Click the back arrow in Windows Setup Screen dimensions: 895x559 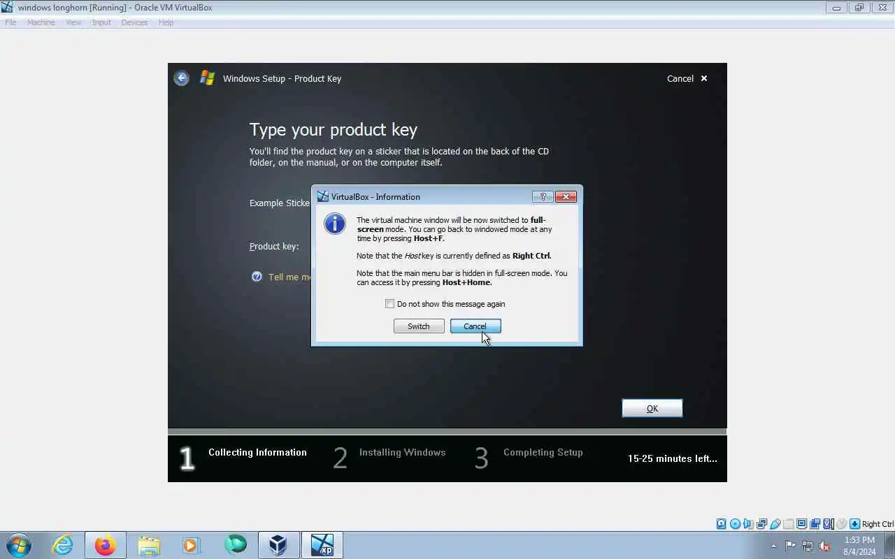point(182,78)
